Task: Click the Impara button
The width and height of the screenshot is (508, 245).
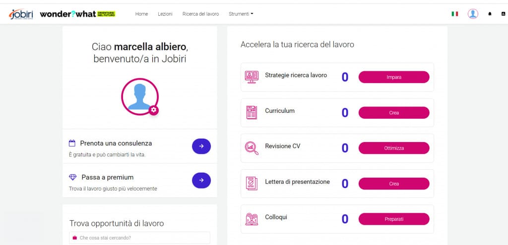Action: pyautogui.click(x=394, y=77)
